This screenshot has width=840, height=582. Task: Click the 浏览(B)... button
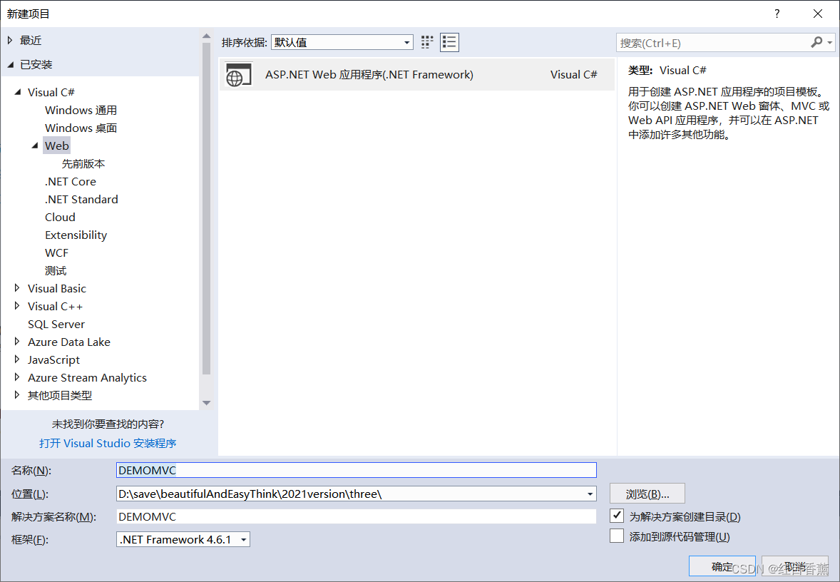click(x=647, y=494)
